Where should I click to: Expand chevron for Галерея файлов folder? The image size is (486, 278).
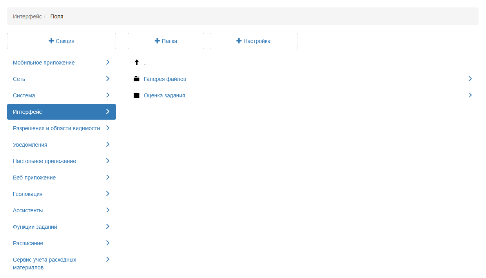pyautogui.click(x=470, y=79)
